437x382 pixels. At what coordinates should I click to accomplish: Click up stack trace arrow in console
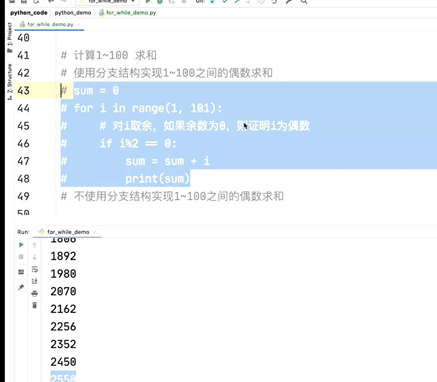pyautogui.click(x=35, y=245)
